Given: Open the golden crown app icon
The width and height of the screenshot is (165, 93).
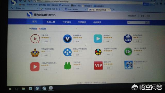Looking at the screenshot, I should (x=35, y=53).
